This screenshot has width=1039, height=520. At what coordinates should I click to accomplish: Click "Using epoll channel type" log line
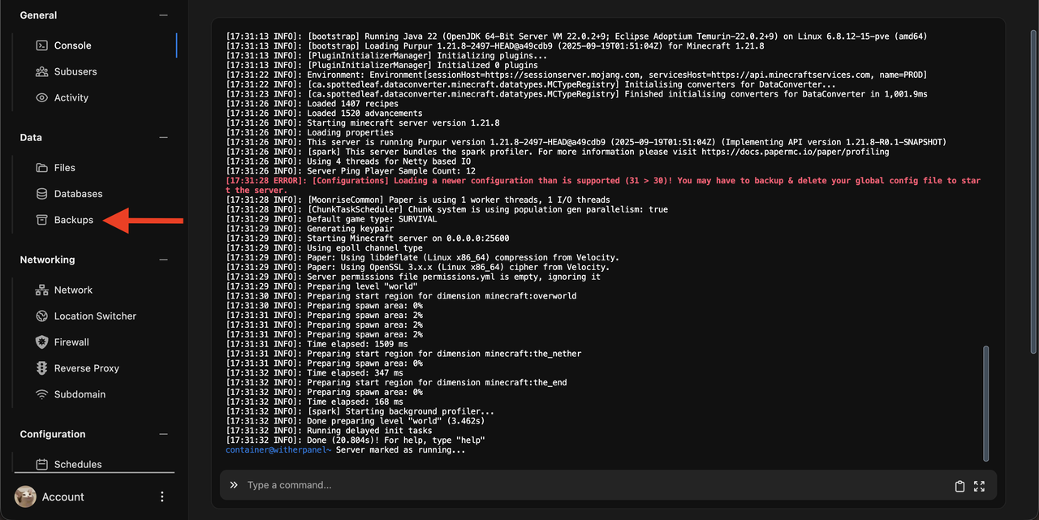324,248
